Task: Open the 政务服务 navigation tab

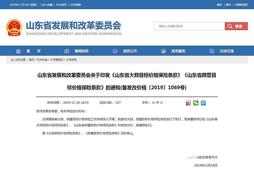Action: point(178,51)
